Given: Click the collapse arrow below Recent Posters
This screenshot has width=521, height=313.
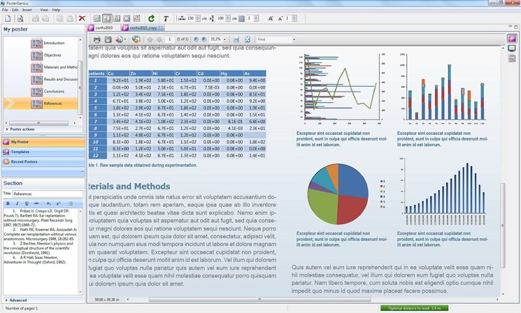Looking at the screenshot, I should (x=82, y=172).
